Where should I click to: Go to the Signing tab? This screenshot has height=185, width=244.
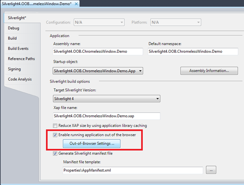[x=14, y=69]
